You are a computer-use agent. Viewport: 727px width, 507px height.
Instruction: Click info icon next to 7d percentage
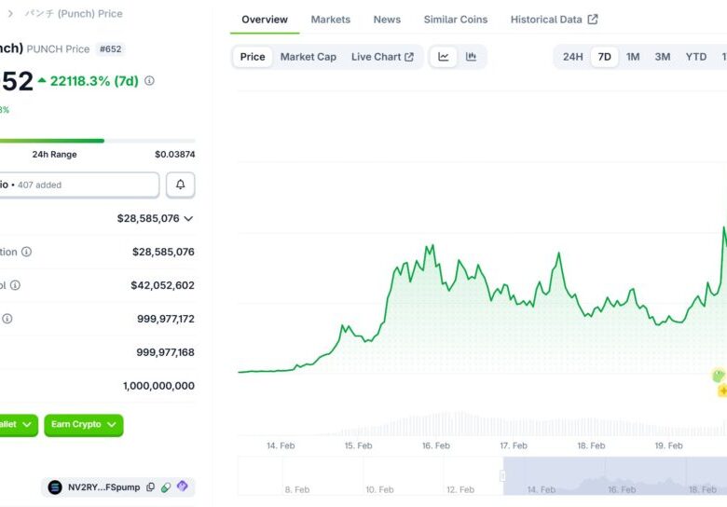pos(149,81)
